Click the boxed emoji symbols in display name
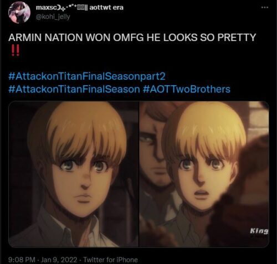 pyautogui.click(x=80, y=8)
